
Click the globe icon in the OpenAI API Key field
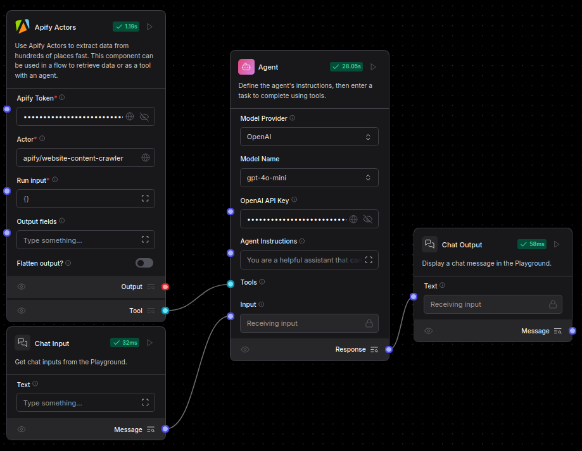tap(353, 219)
